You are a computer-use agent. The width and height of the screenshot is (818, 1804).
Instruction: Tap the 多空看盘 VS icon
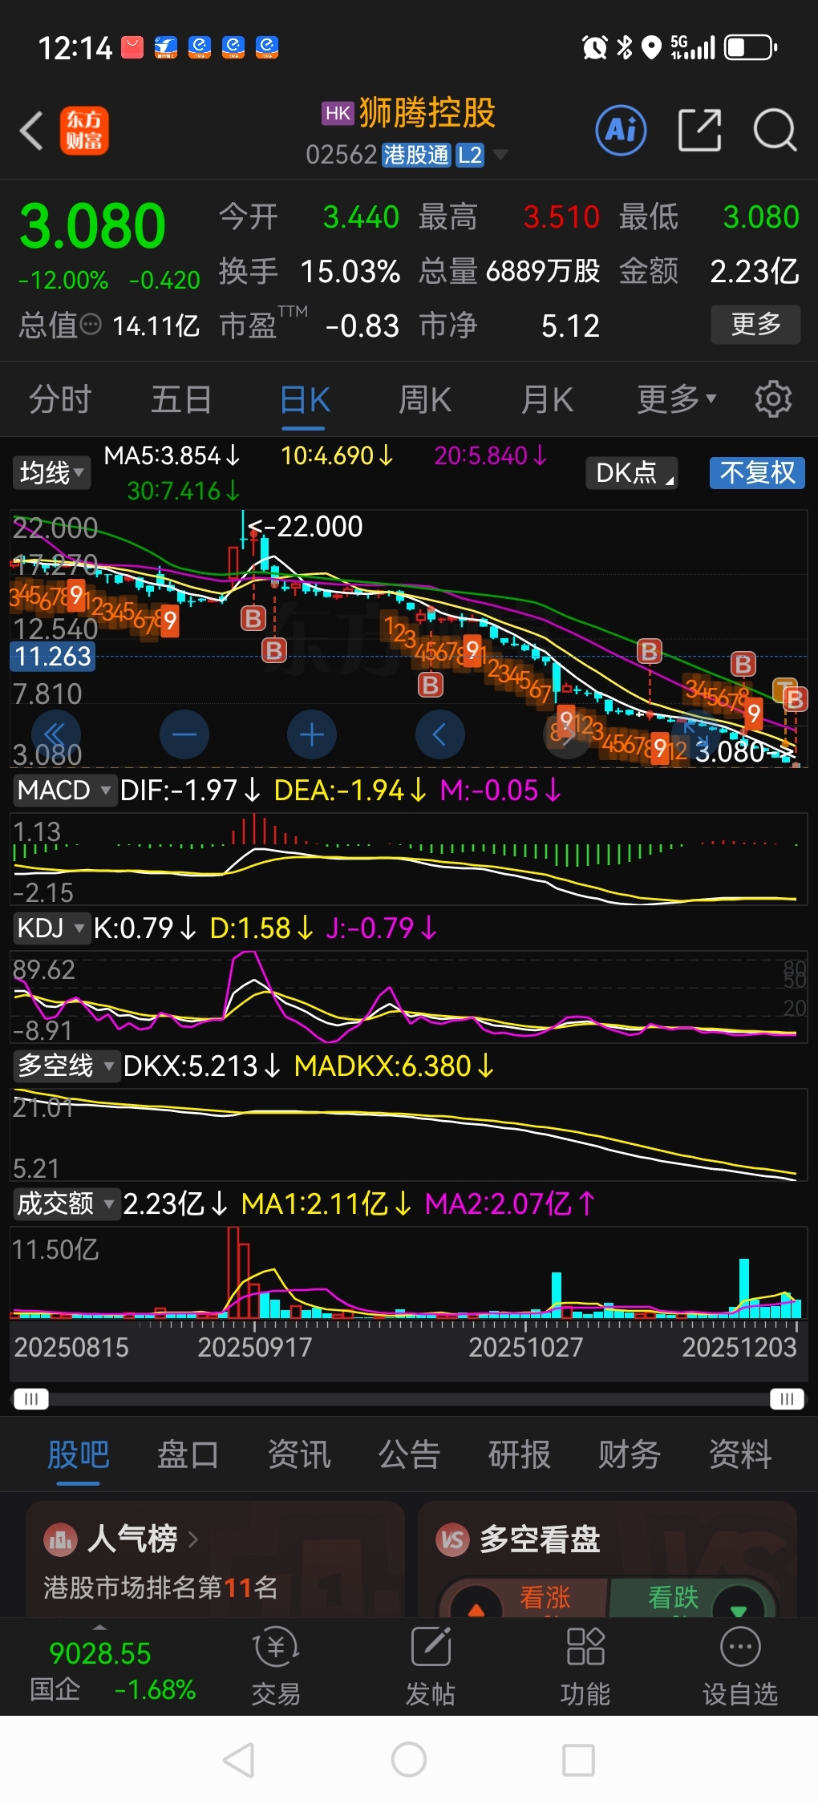[452, 1539]
